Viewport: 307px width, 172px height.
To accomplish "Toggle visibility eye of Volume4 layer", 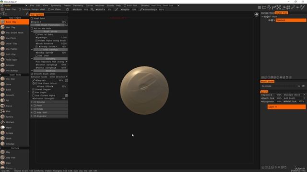I will (x=269, y=20).
